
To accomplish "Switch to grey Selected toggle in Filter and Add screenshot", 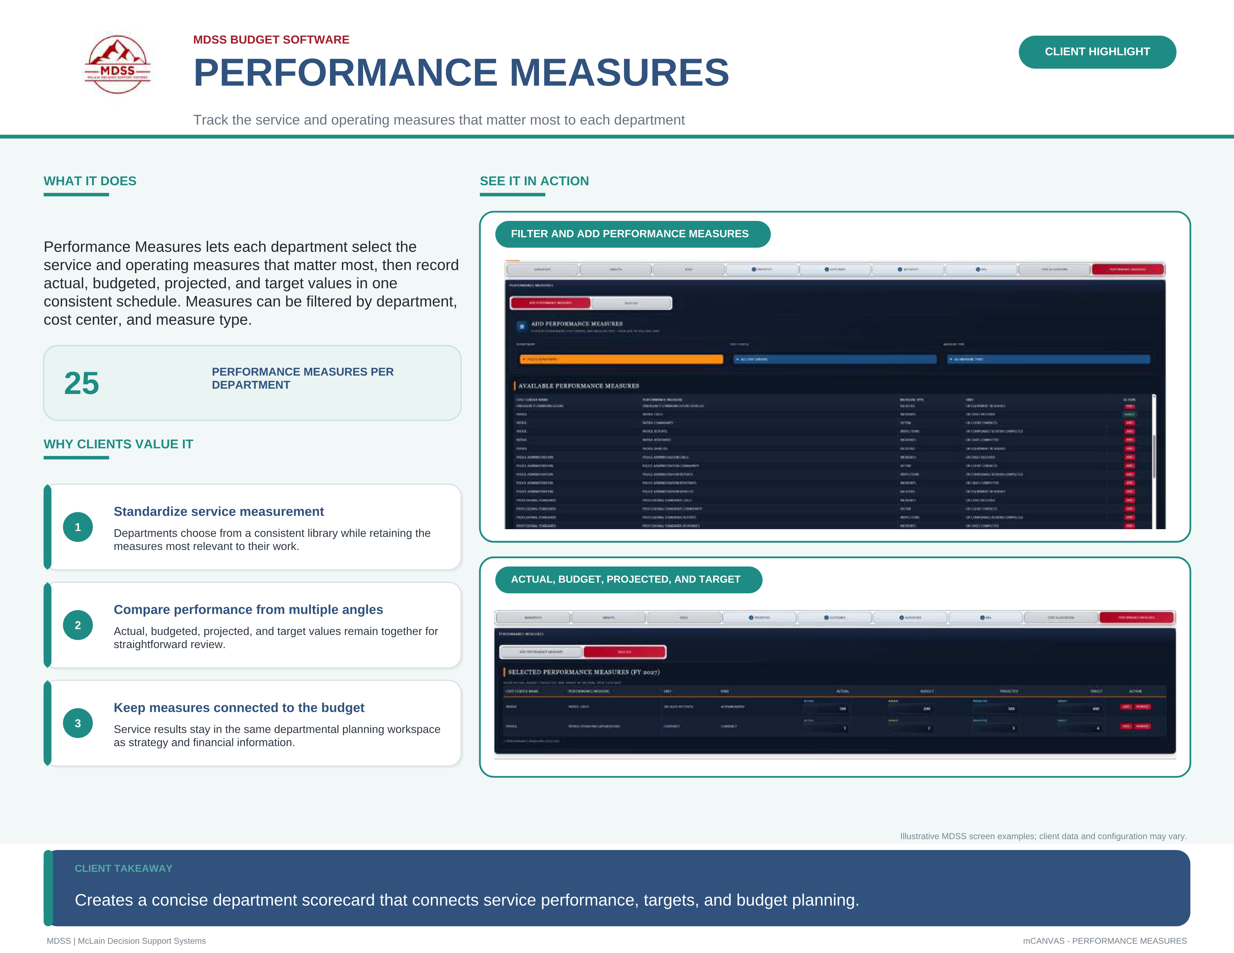I will point(631,303).
